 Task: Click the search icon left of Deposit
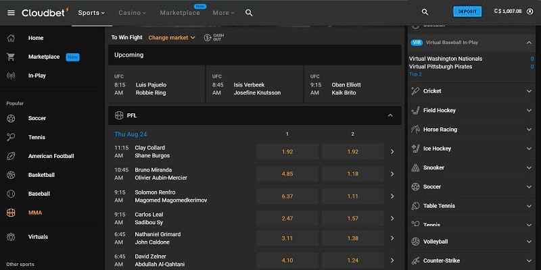pyautogui.click(x=425, y=12)
